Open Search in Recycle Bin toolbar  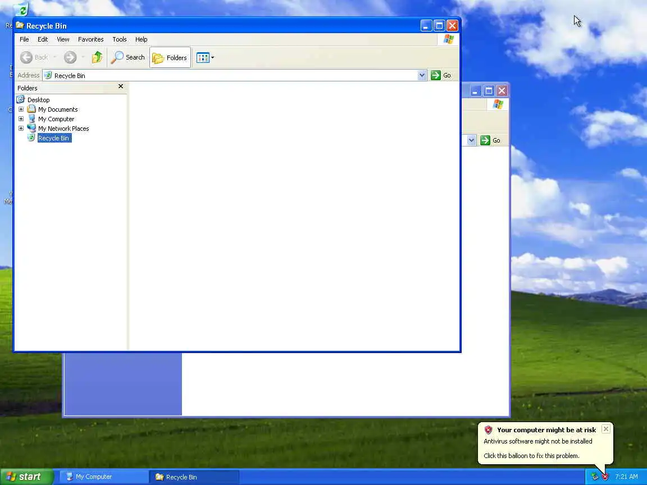[x=128, y=57]
